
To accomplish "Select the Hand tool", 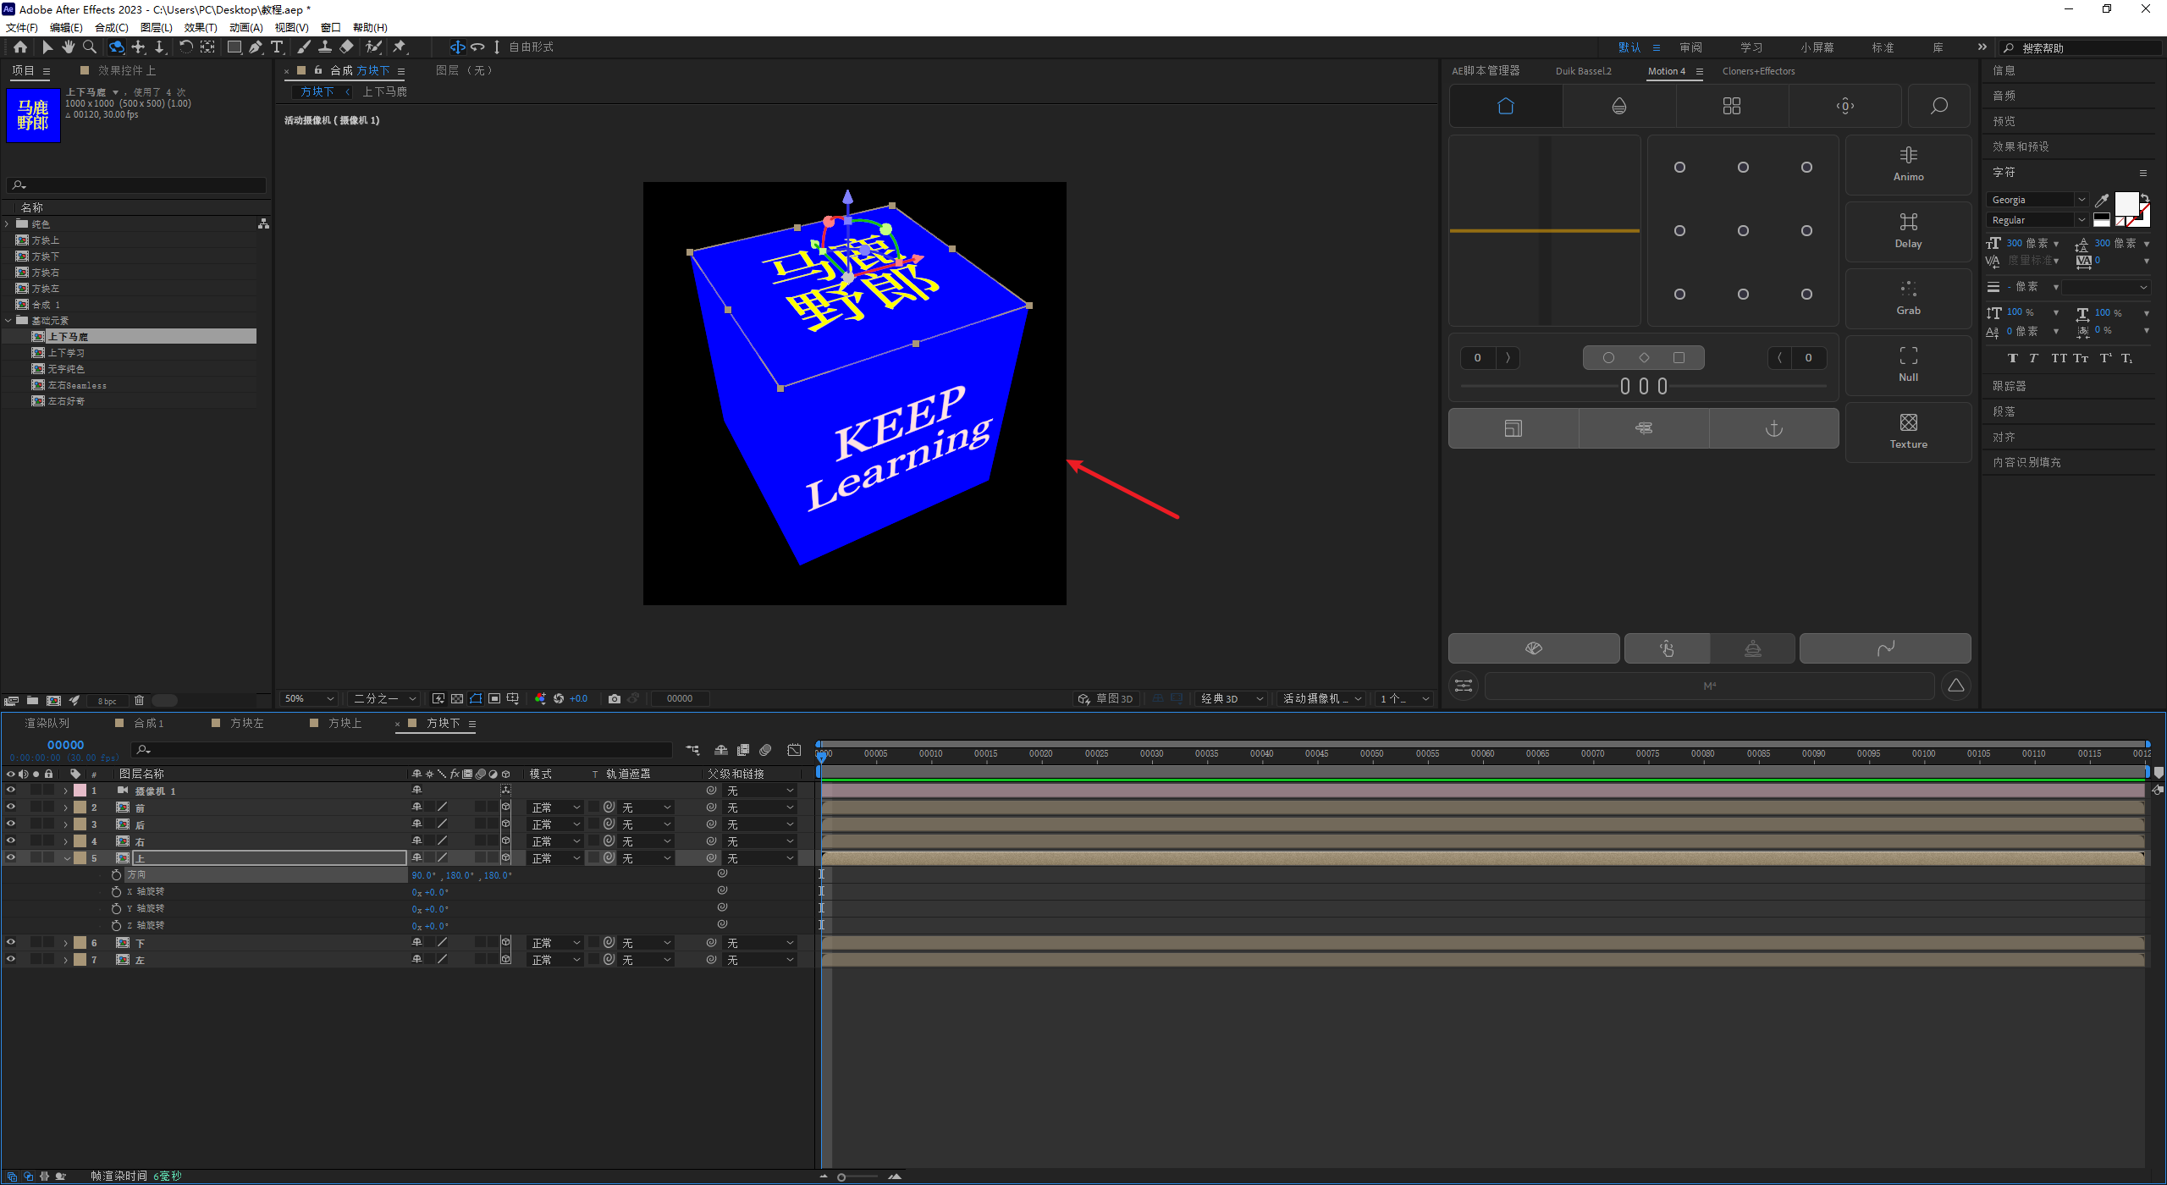I will click(68, 47).
